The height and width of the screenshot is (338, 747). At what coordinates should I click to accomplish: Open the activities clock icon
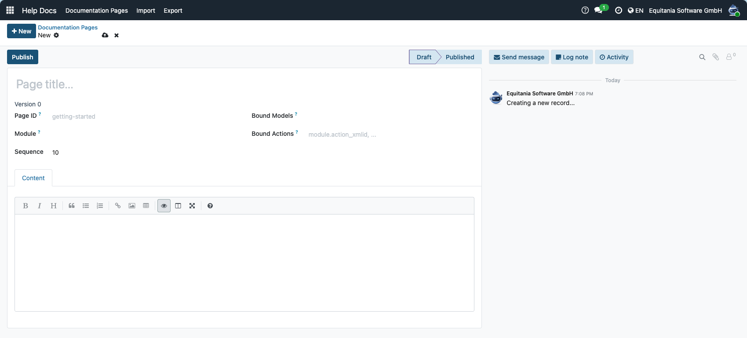619,10
